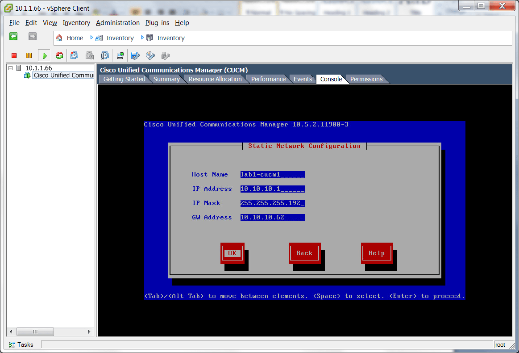The height and width of the screenshot is (353, 519).
Task: Click the Tasks icon in status bar
Action: 12,345
